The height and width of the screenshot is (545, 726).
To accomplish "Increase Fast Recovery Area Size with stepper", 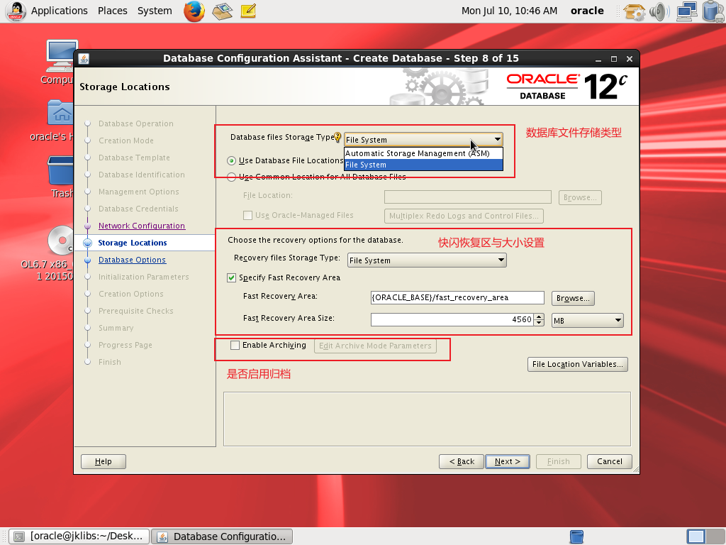I will pyautogui.click(x=539, y=317).
